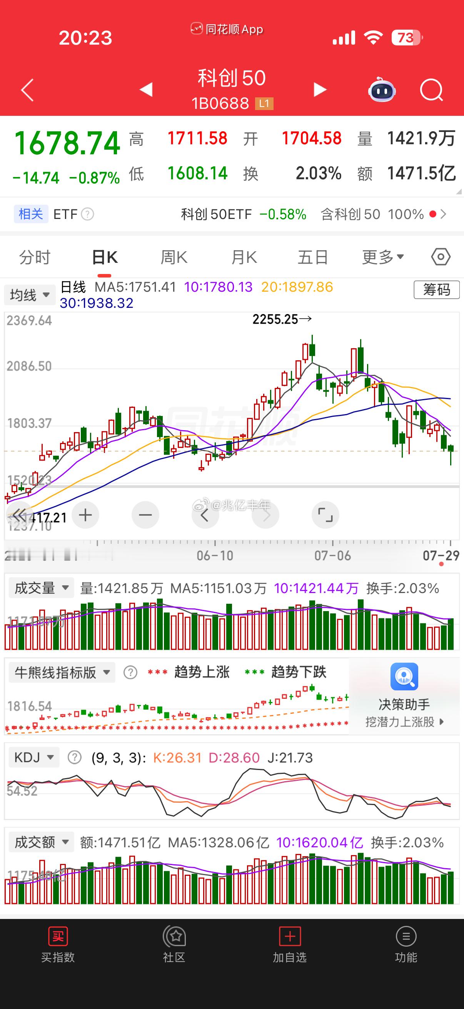464x1009 pixels.
Task: Tap the 07-06 date marker
Action: pos(332,555)
